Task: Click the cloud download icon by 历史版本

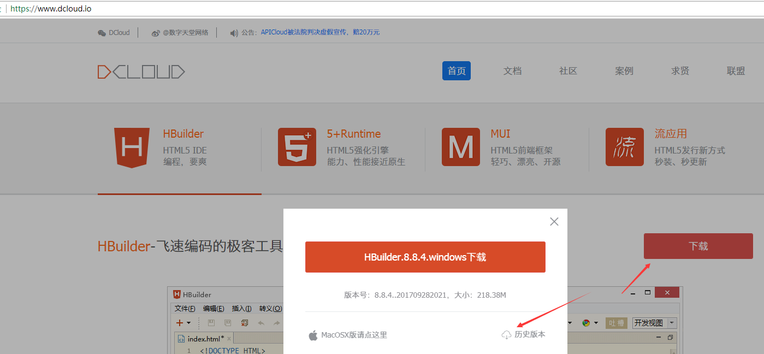Action: click(x=506, y=334)
